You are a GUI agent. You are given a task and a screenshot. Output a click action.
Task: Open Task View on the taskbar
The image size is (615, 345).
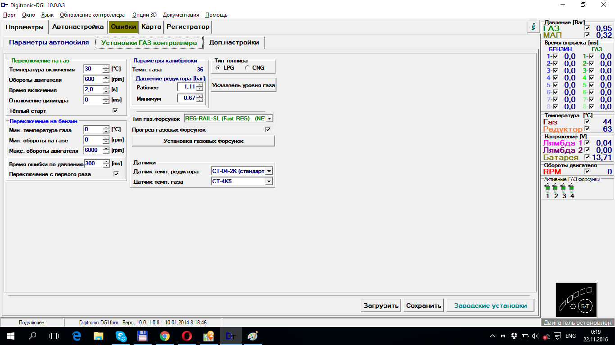(x=54, y=336)
